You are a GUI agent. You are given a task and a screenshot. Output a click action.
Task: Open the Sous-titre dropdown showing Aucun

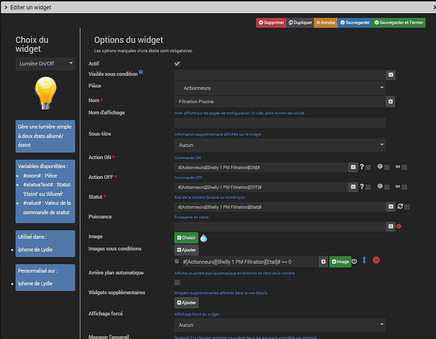(280, 145)
